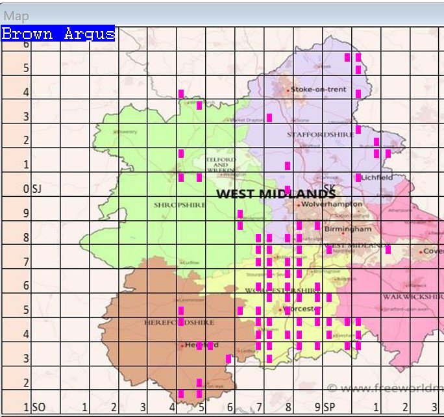The height and width of the screenshot is (417, 444).
Task: Click the Brown Argus species label
Action: [x=58, y=34]
